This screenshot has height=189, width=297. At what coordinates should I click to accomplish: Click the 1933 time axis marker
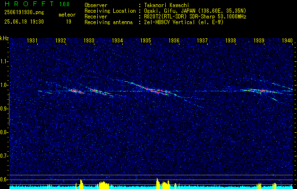pyautogui.click(x=89, y=41)
